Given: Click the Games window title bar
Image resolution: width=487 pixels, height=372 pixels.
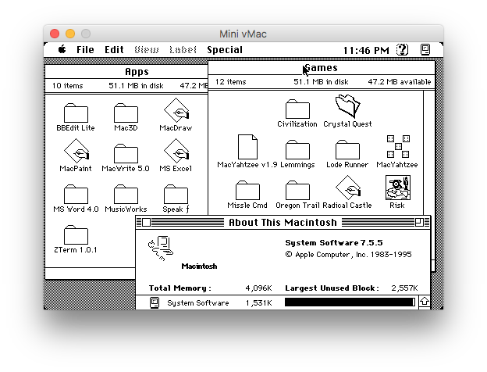Looking at the screenshot, I should point(322,68).
